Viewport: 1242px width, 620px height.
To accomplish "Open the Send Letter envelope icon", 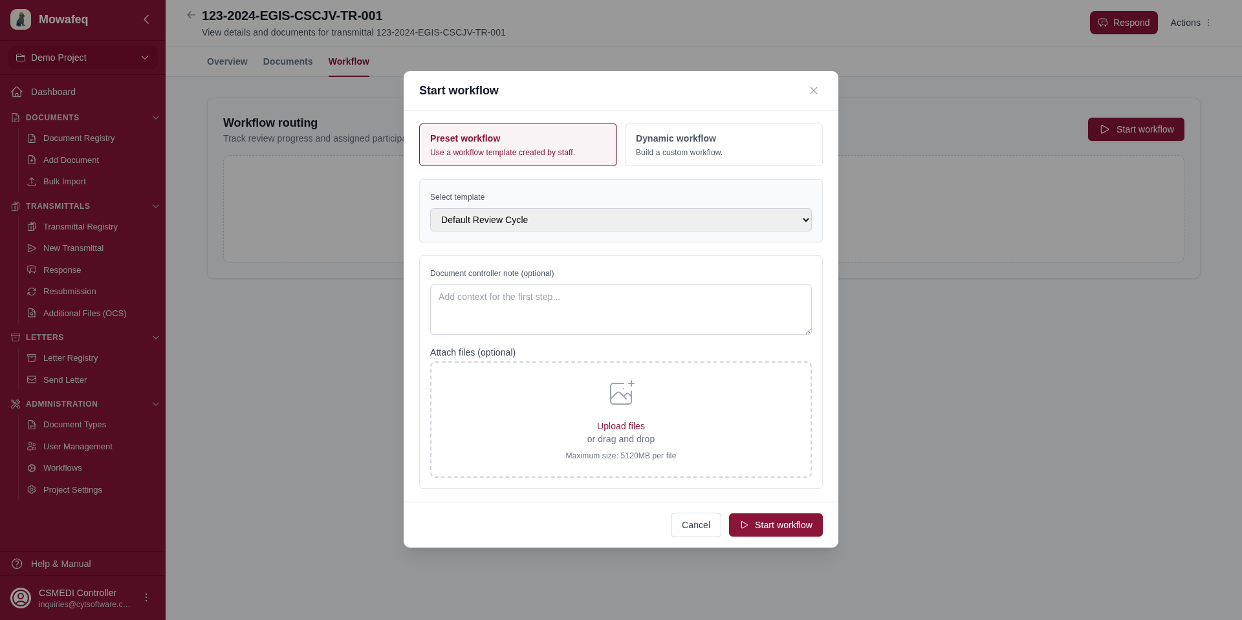I will pos(32,380).
